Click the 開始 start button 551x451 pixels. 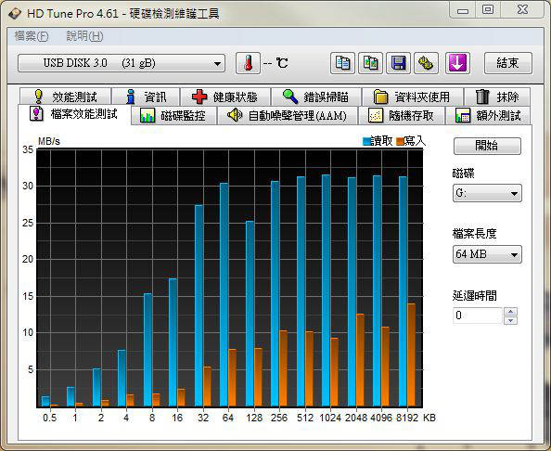pyautogui.click(x=487, y=146)
